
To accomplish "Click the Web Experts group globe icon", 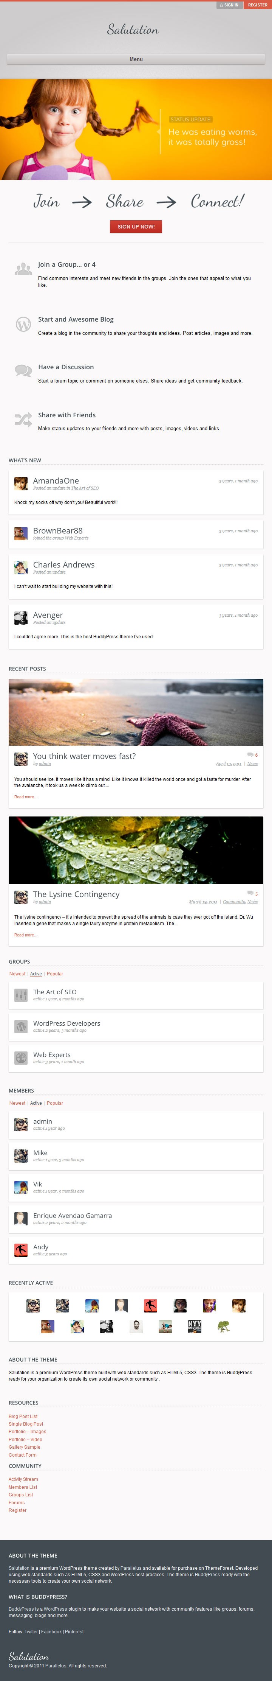I will coord(21,1057).
